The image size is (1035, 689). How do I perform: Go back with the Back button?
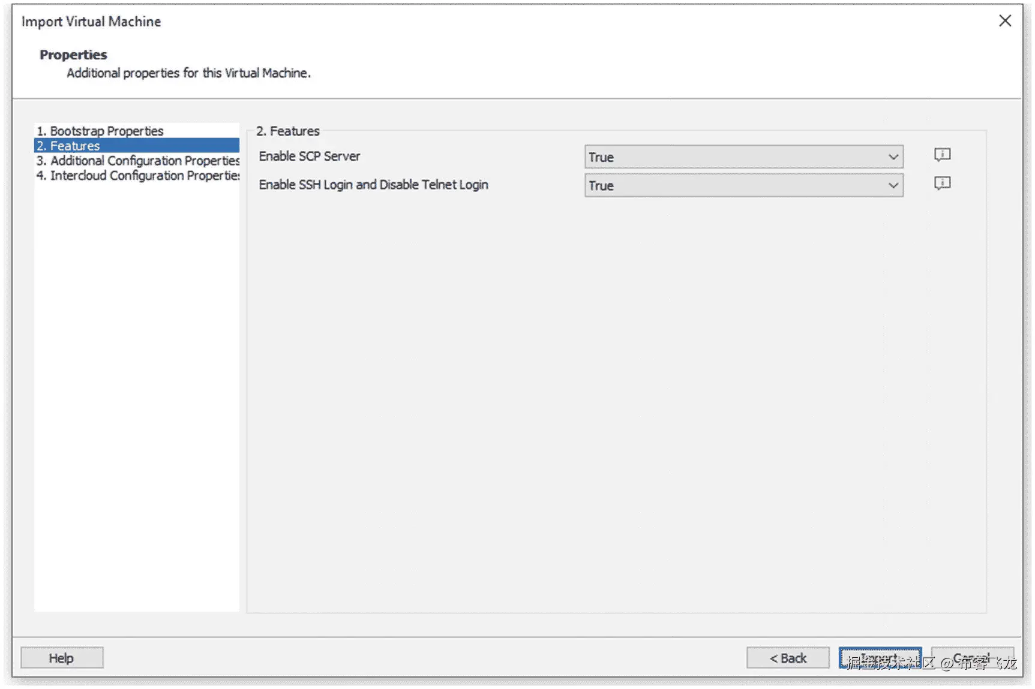787,658
